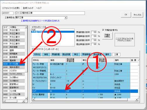
Task: Select category A360 配管類(本)
Action: (14, 88)
